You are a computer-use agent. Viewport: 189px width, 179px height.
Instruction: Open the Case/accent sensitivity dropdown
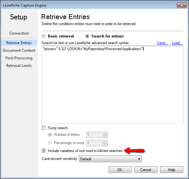(x=110, y=159)
